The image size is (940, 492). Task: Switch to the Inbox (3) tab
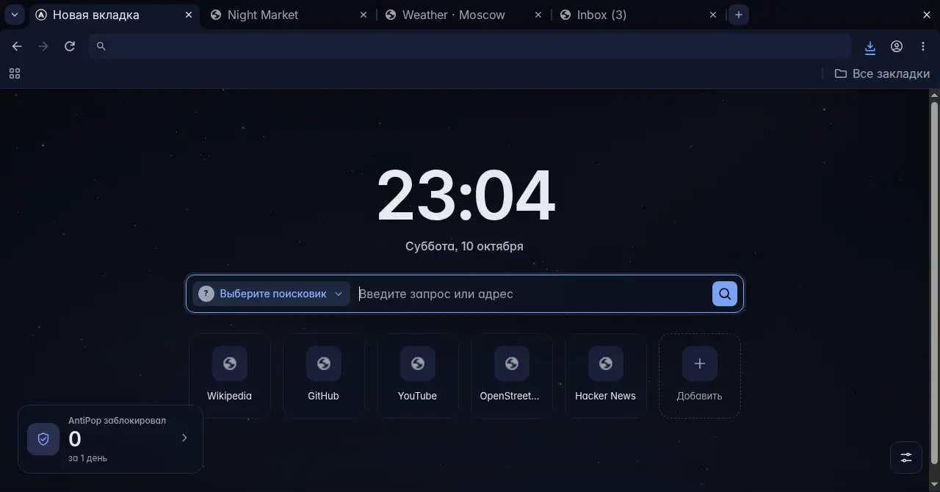(x=637, y=15)
